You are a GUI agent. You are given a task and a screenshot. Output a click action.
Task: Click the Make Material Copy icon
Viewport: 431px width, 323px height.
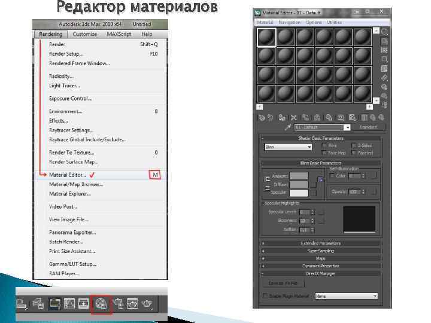pos(305,118)
